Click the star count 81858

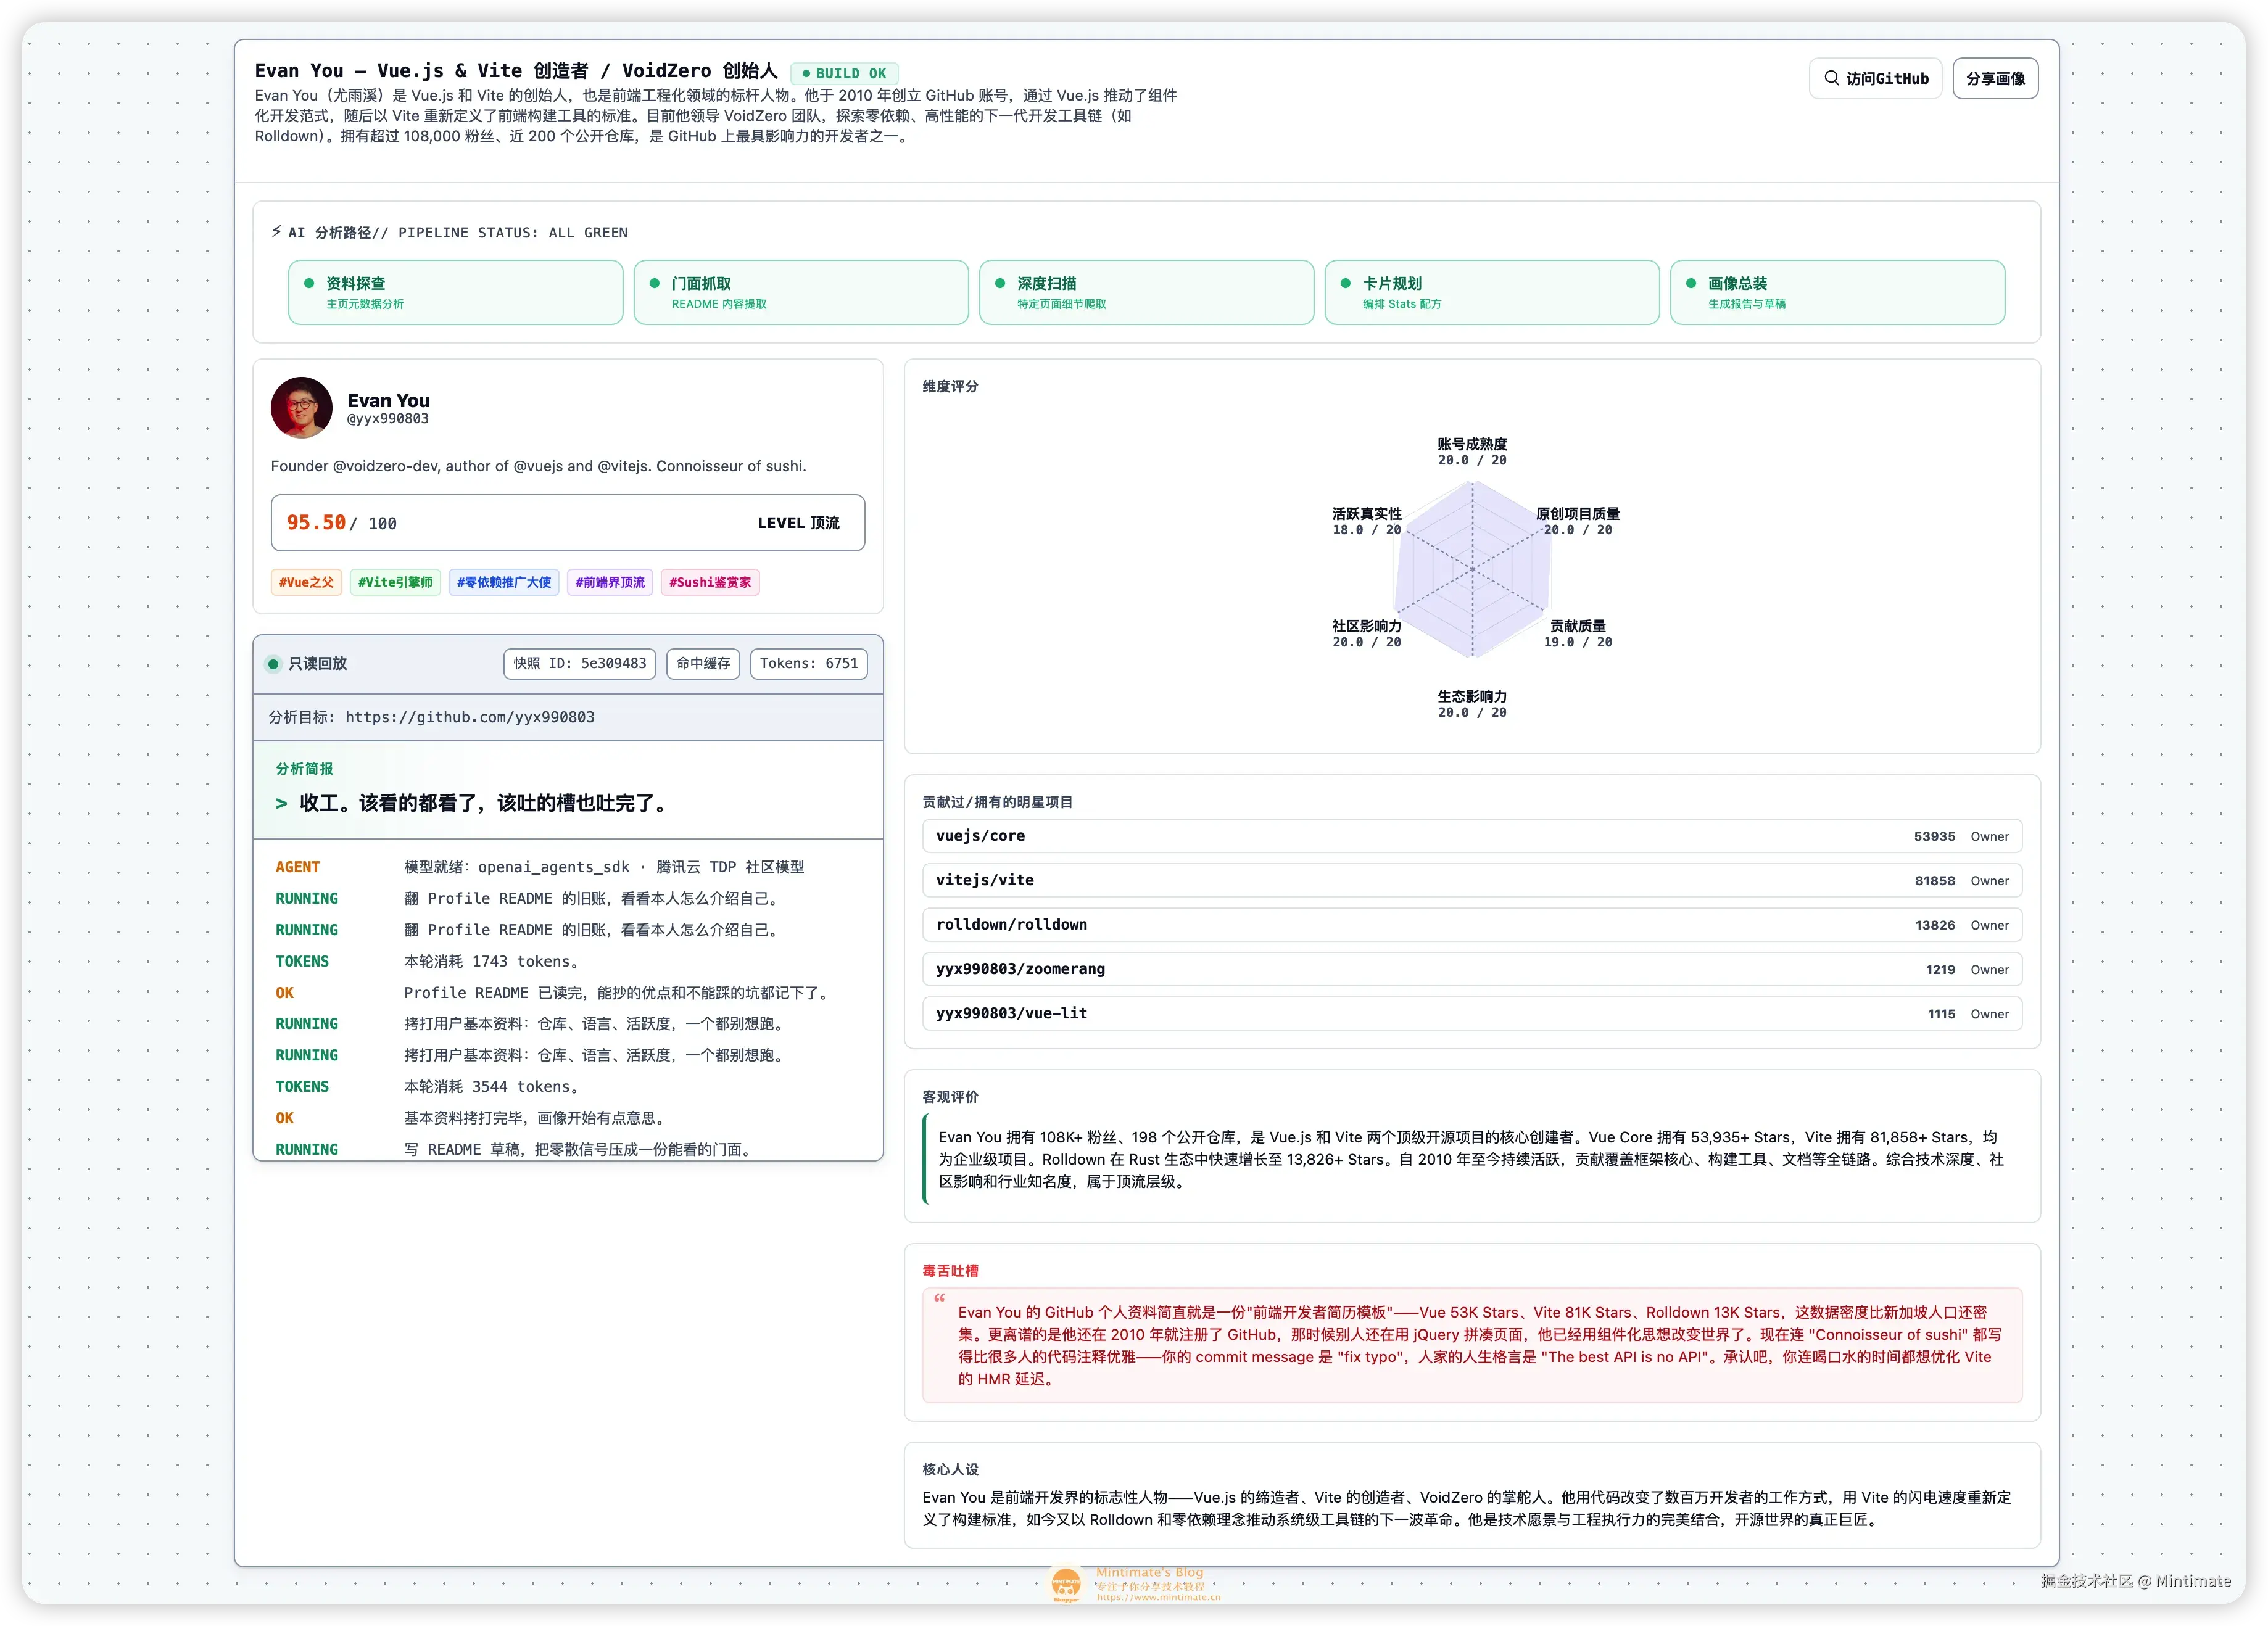point(1934,880)
